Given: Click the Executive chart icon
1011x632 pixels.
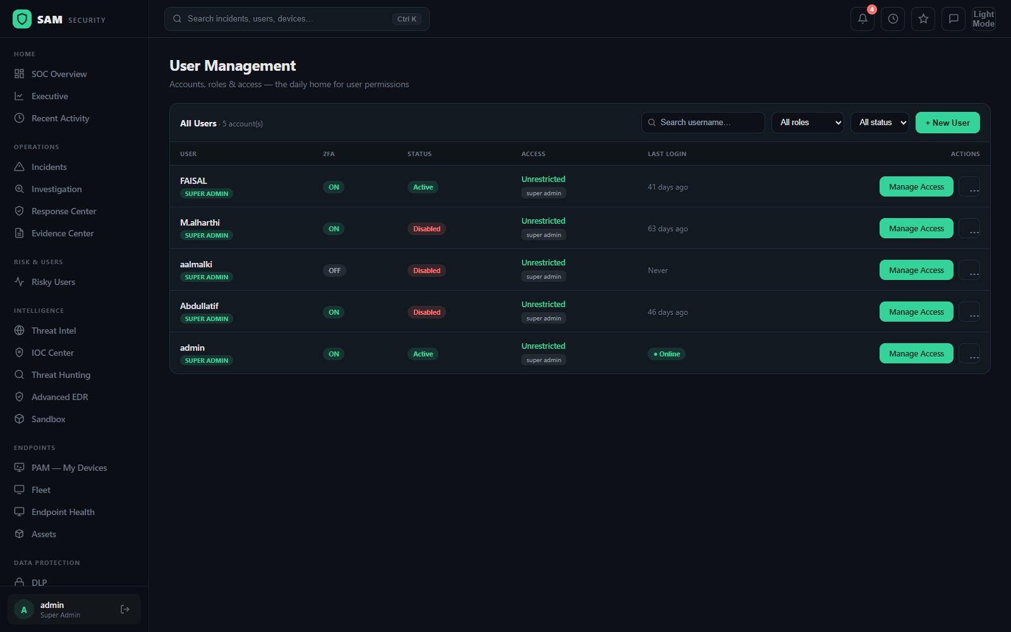Looking at the screenshot, I should tap(19, 96).
